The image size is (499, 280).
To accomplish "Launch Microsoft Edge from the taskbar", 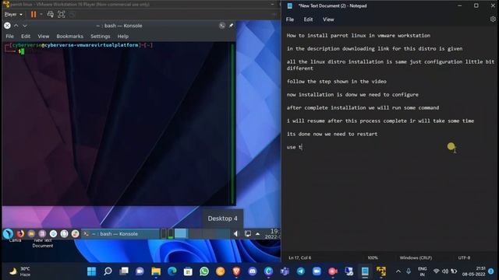I will pos(172,271).
